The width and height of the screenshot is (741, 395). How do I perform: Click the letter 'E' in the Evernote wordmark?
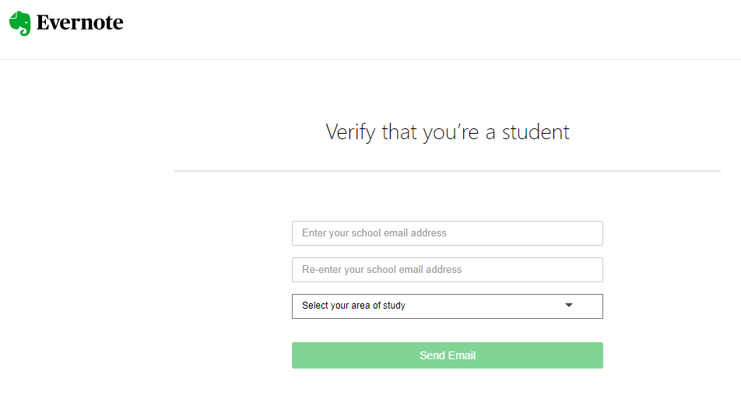tap(43, 23)
